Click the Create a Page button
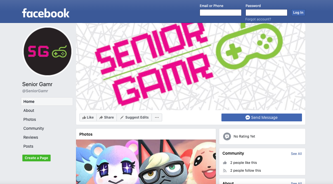The image size is (333, 184). pos(36,158)
